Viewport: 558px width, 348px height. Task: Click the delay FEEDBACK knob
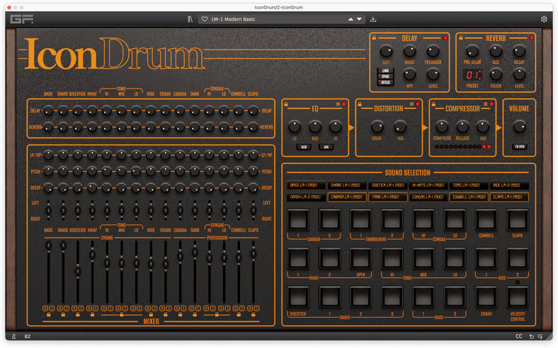pyautogui.click(x=433, y=52)
